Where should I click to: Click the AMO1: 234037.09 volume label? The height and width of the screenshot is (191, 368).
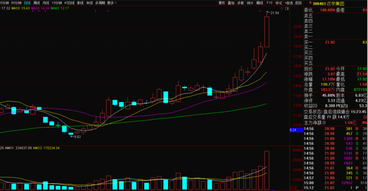(x=18, y=148)
